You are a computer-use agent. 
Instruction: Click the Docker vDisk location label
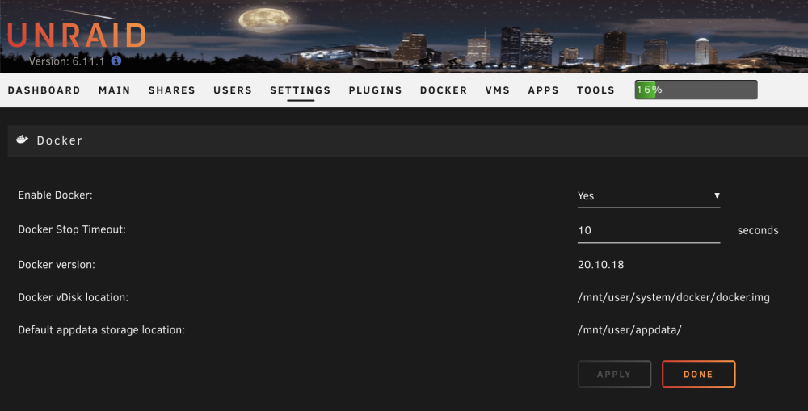[74, 297]
